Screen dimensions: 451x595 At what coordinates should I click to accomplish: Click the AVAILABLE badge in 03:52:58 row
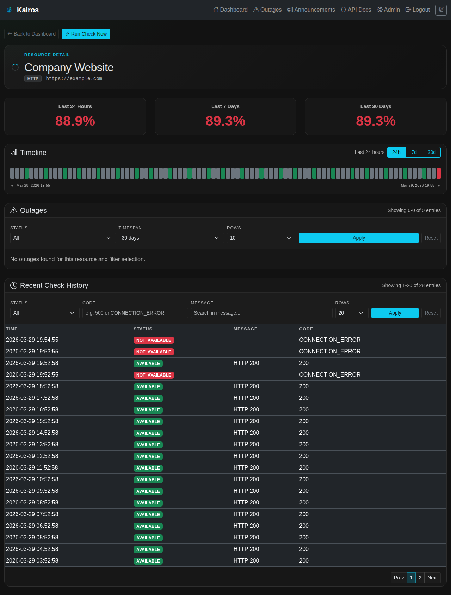point(148,561)
